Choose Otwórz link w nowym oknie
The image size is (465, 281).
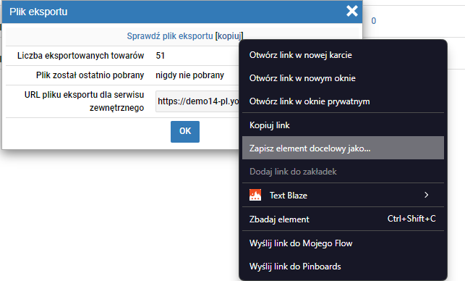point(343,78)
